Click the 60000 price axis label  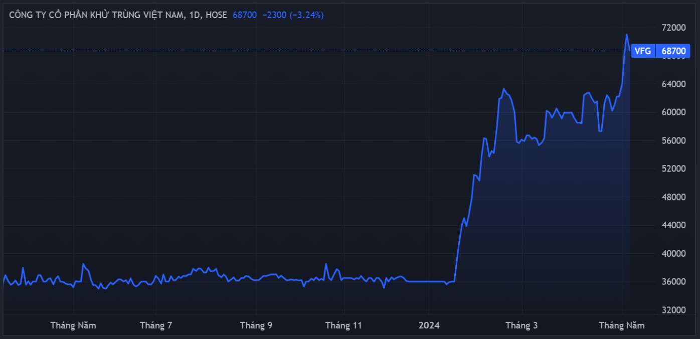673,112
